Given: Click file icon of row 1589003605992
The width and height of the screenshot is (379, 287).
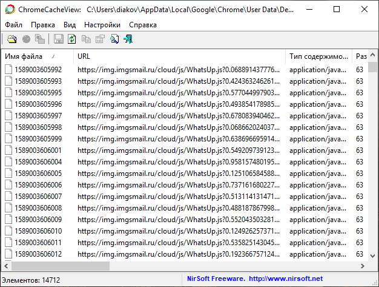Looking at the screenshot, I should tap(8, 70).
